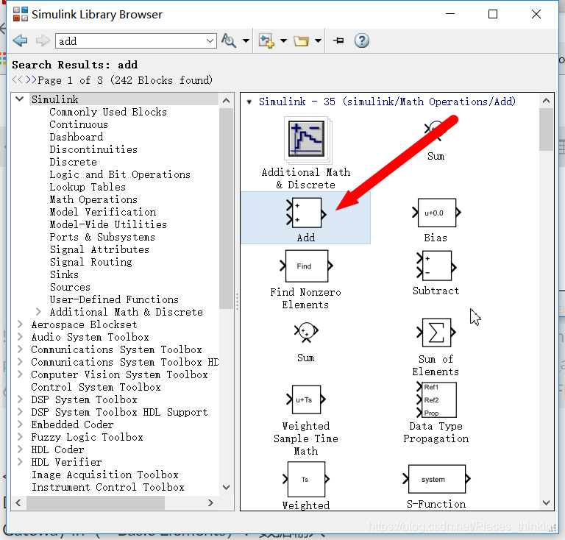
Task: Select Image Acquisition Toolbox entry
Action: coord(105,475)
